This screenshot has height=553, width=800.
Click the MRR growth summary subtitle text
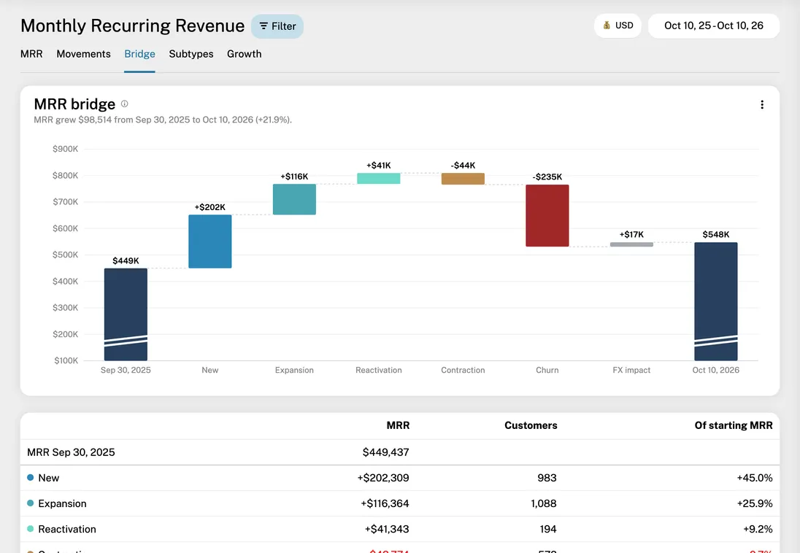pos(163,120)
